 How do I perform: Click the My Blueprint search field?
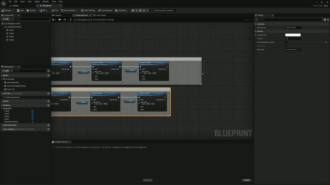(29, 71)
